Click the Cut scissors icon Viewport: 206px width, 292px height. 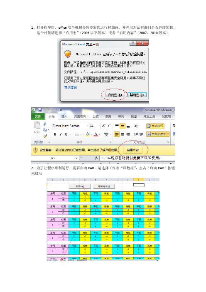pyautogui.click(x=45, y=124)
